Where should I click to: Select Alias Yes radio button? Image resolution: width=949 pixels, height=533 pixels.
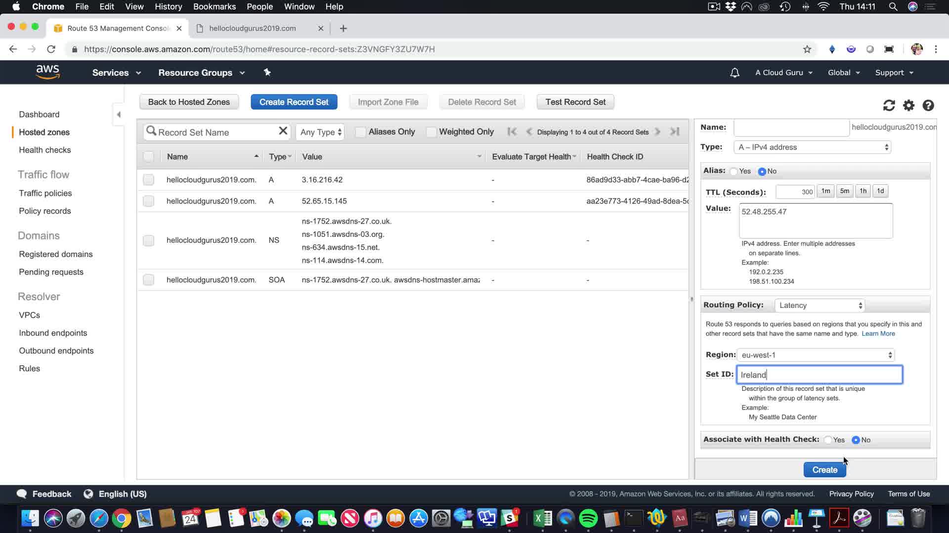734,171
